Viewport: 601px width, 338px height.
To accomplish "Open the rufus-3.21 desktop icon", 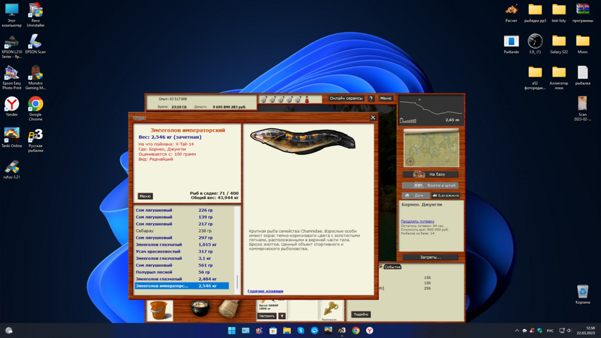I will [x=11, y=170].
